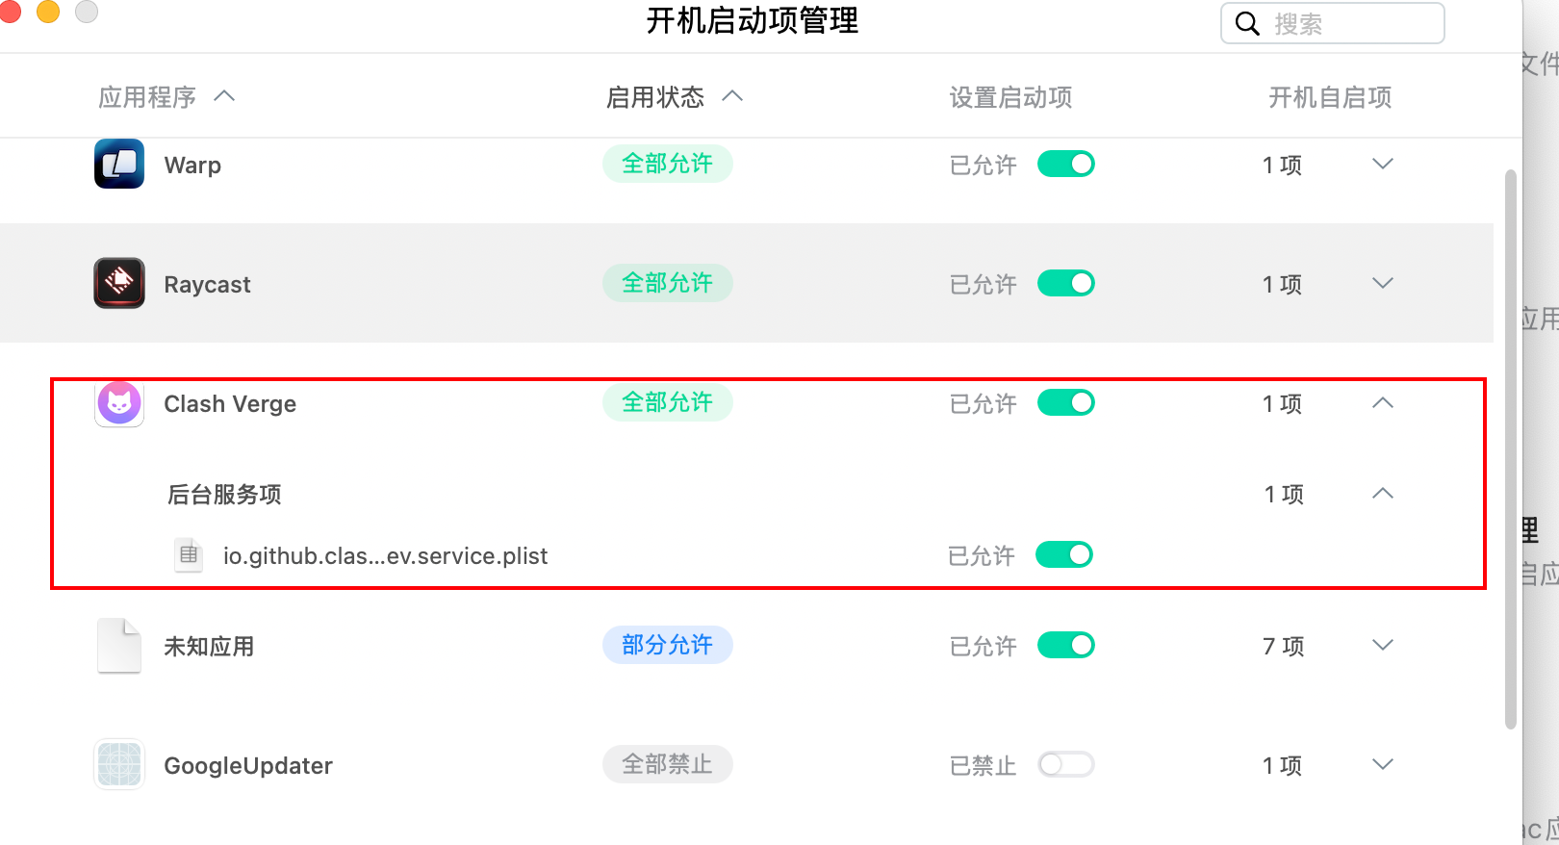The width and height of the screenshot is (1559, 845).
Task: Enable the GoogleUpdater startup toggle
Action: pos(1066,765)
